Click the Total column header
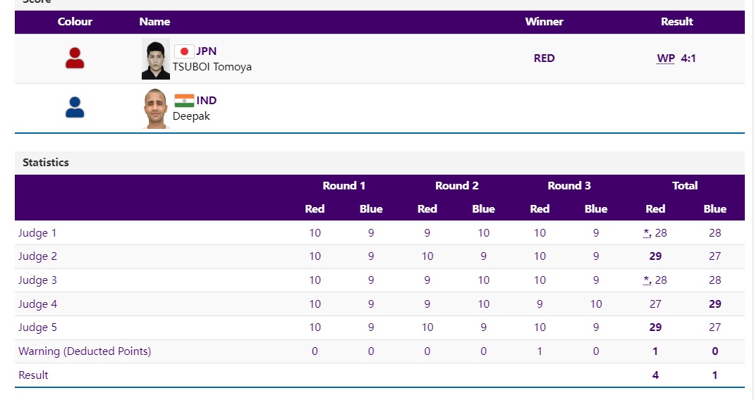Screen dimensions: 754x400 tap(684, 186)
